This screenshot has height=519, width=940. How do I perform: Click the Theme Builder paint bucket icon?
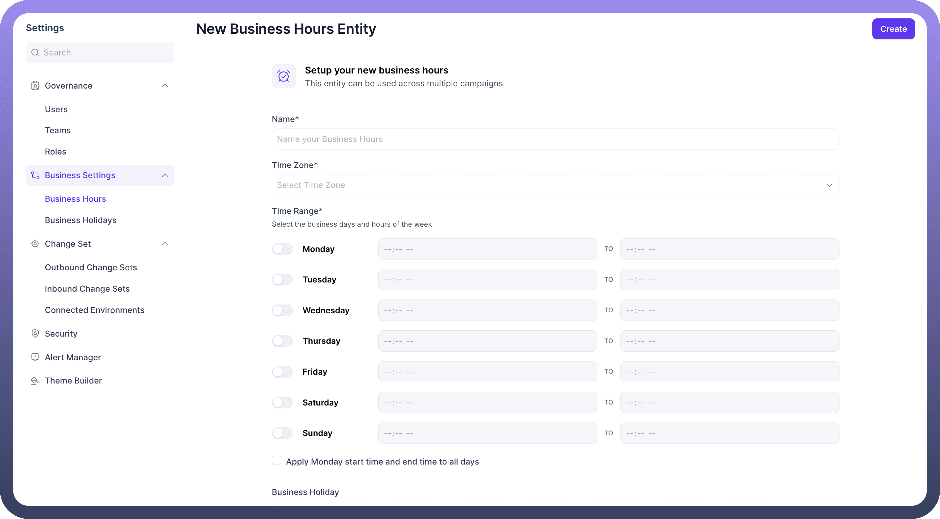[35, 381]
